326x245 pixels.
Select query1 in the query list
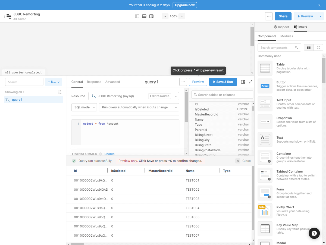34,100
